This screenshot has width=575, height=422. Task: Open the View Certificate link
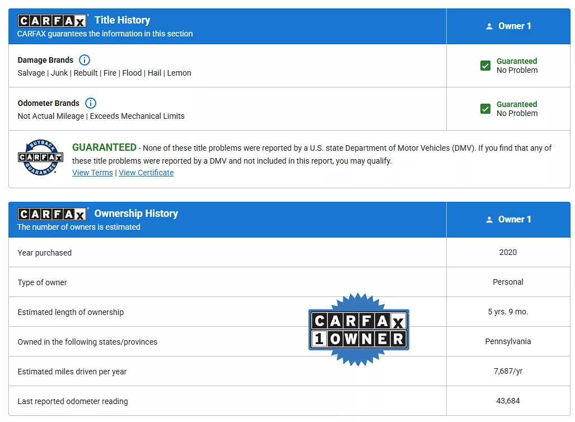click(x=146, y=173)
